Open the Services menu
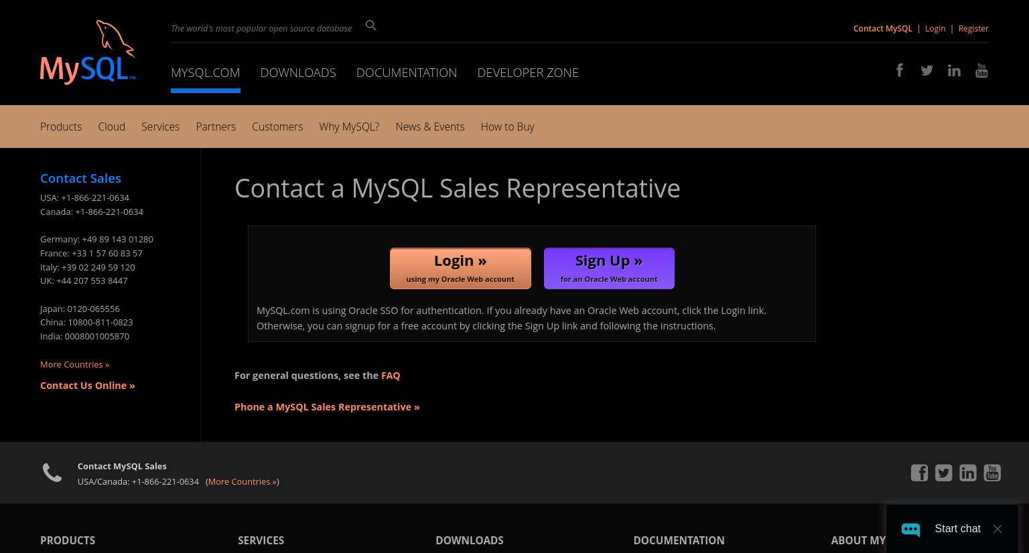 click(x=160, y=127)
